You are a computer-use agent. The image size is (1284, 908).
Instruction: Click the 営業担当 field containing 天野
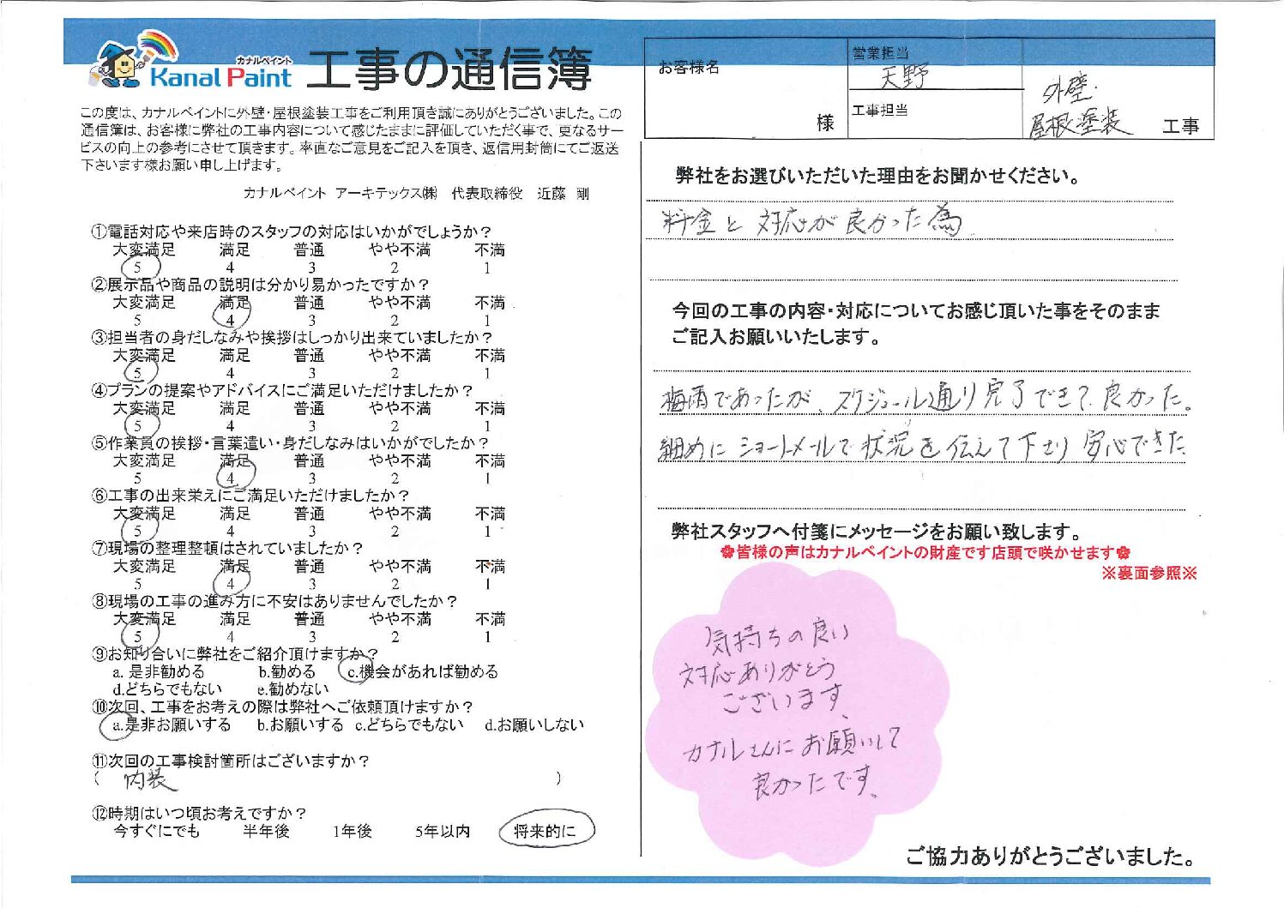[x=933, y=77]
